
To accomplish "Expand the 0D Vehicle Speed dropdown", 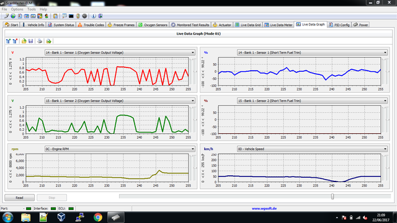I will click(x=385, y=149).
